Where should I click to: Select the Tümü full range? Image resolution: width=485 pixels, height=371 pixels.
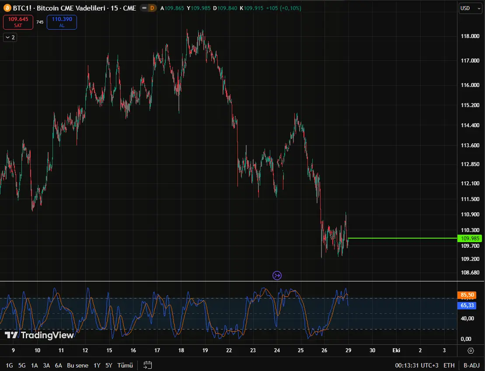[x=125, y=365]
